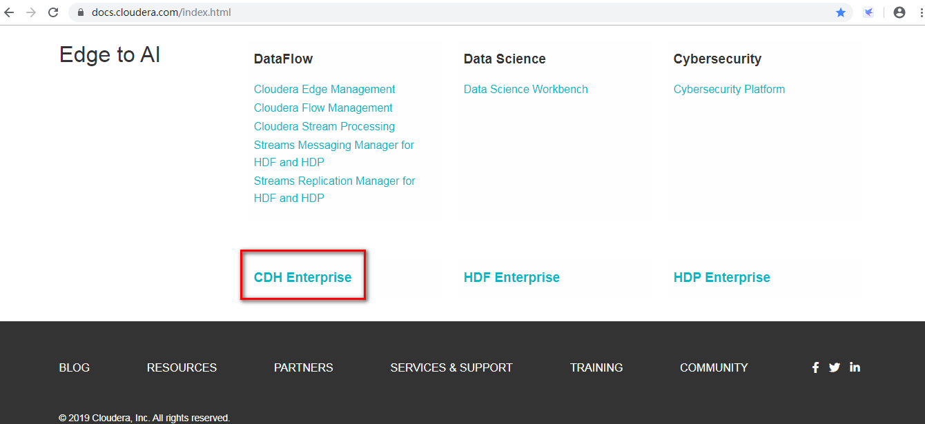Viewport: 925px width, 424px height.
Task: Click the Cybersecurity Platform link
Action: [729, 89]
